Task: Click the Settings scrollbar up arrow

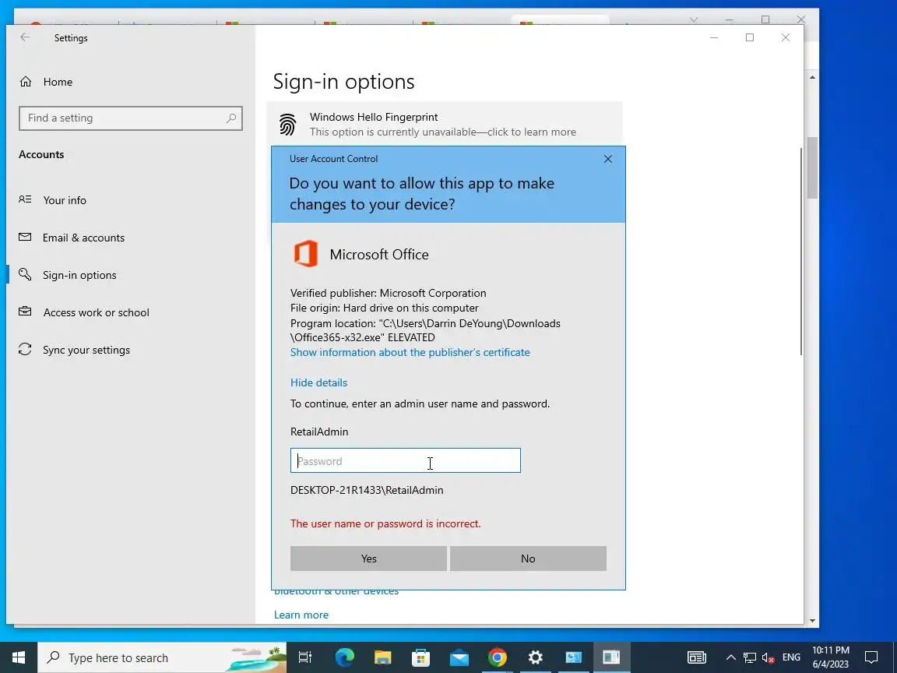Action: 812,77
